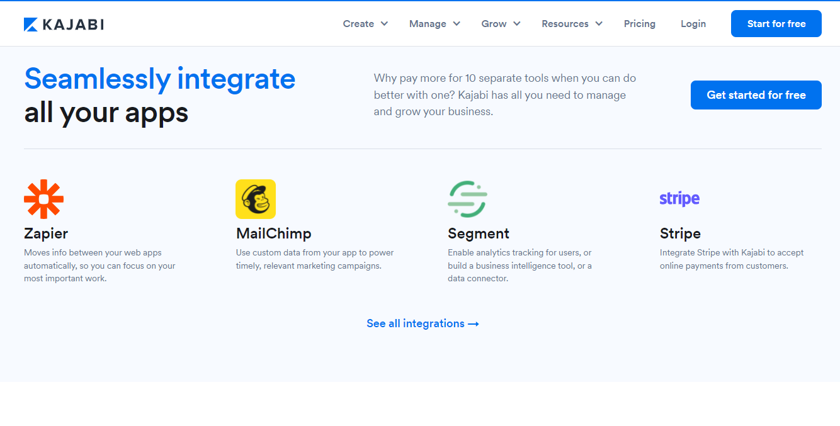The height and width of the screenshot is (426, 840).
Task: Click the purple Stripe logo
Action: coord(679,199)
